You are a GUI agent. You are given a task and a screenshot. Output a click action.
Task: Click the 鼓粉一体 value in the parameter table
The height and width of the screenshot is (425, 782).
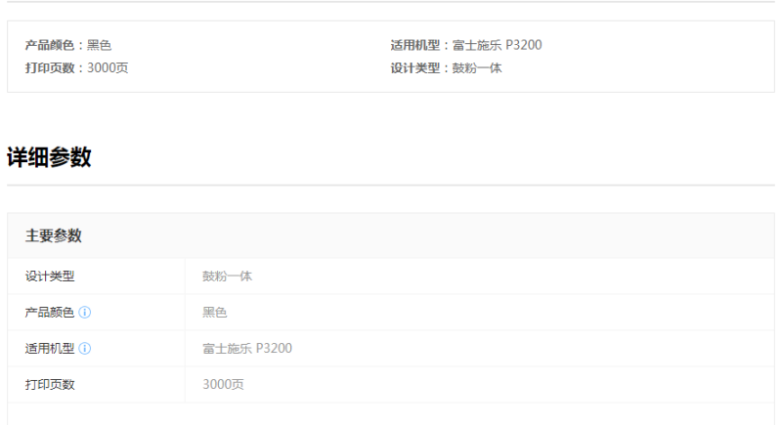[x=228, y=276]
